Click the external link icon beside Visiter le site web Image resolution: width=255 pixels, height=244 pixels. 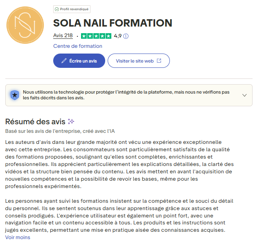[159, 61]
